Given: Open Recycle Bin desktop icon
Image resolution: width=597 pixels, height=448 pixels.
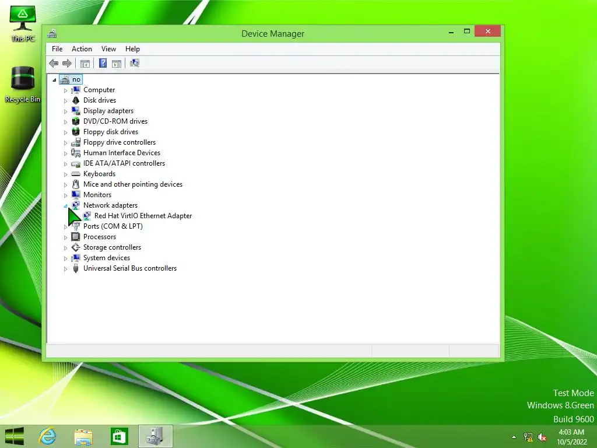Looking at the screenshot, I should 23,85.
